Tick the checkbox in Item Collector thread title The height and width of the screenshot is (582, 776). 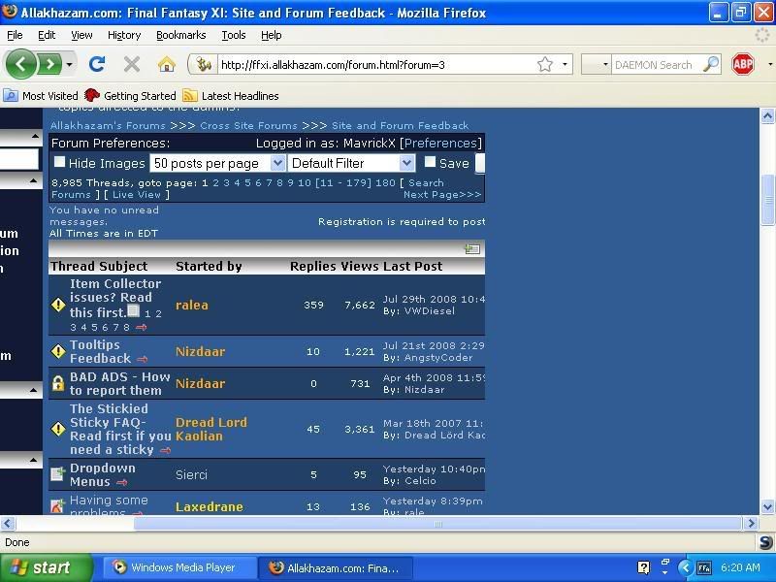point(134,310)
